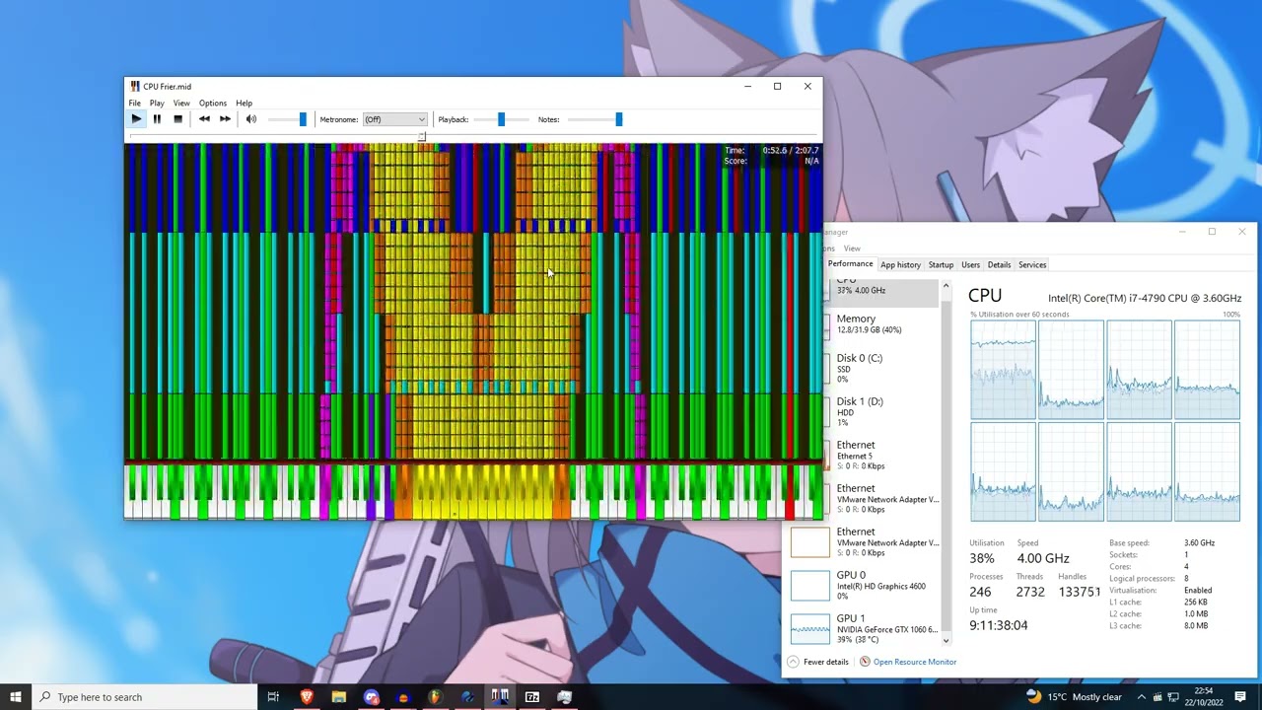Switch to the Users tab
The height and width of the screenshot is (710, 1262).
coord(970,264)
